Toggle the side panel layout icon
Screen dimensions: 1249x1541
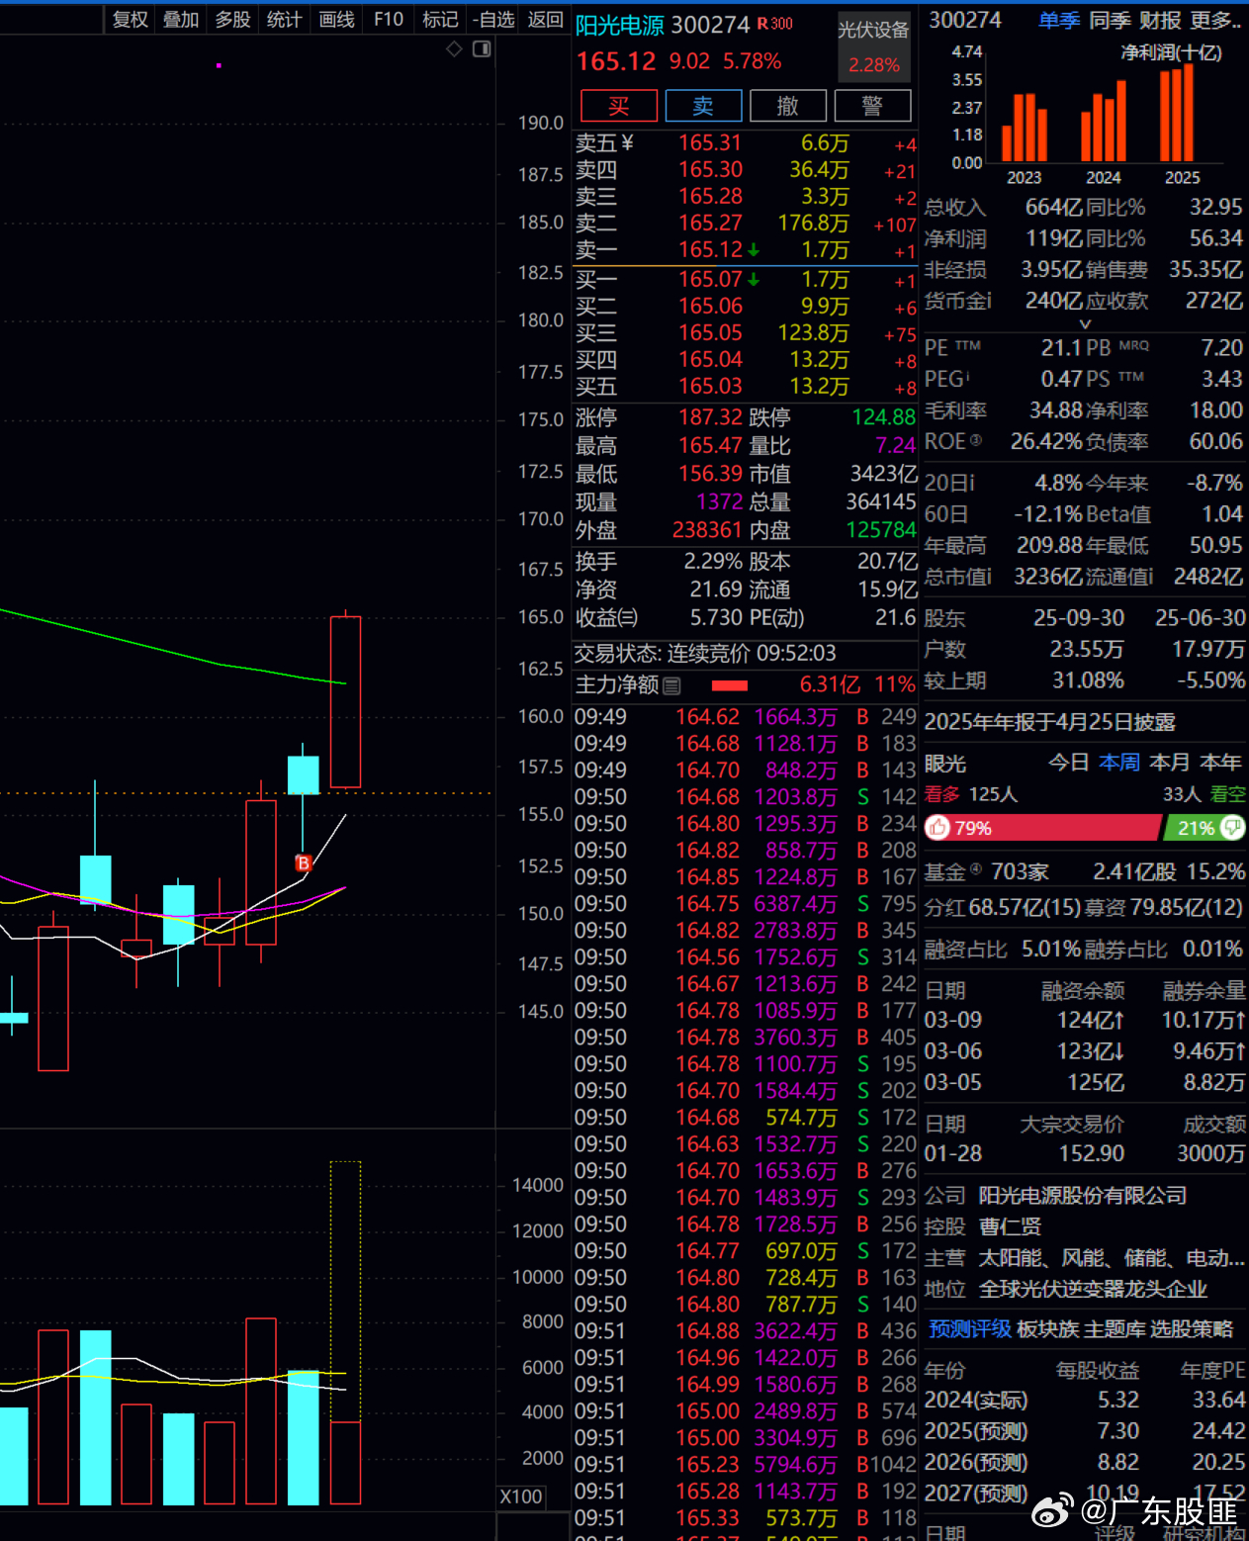click(x=482, y=48)
